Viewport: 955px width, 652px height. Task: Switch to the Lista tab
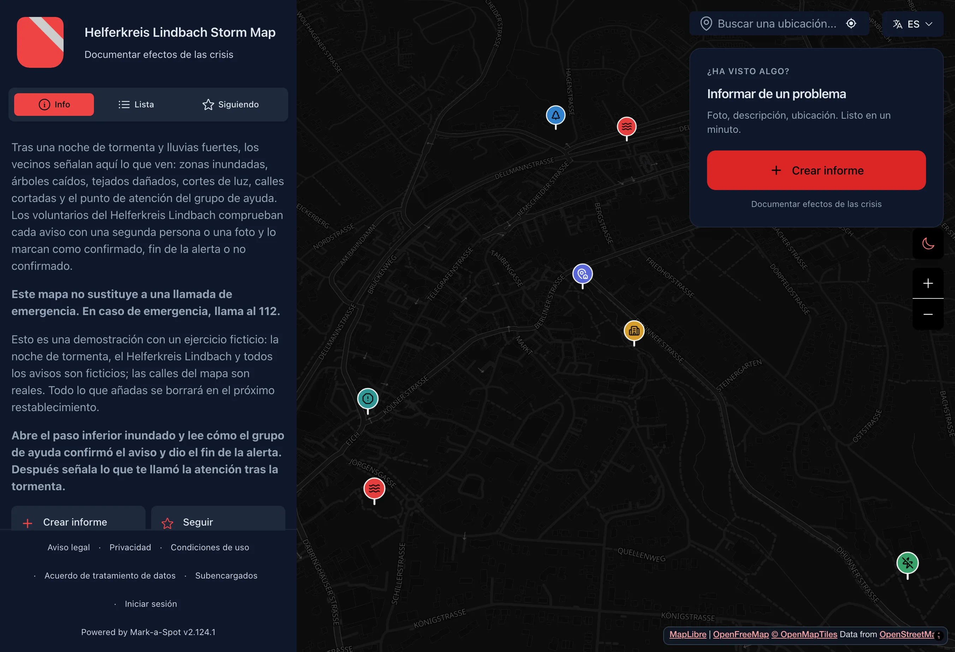(136, 104)
